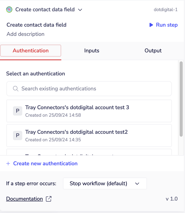Open the Stop workflow (default) dropdown
Viewport: 185px width, 213px height.
click(x=105, y=183)
